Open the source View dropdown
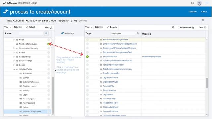The image size is (212, 119). 7,27
